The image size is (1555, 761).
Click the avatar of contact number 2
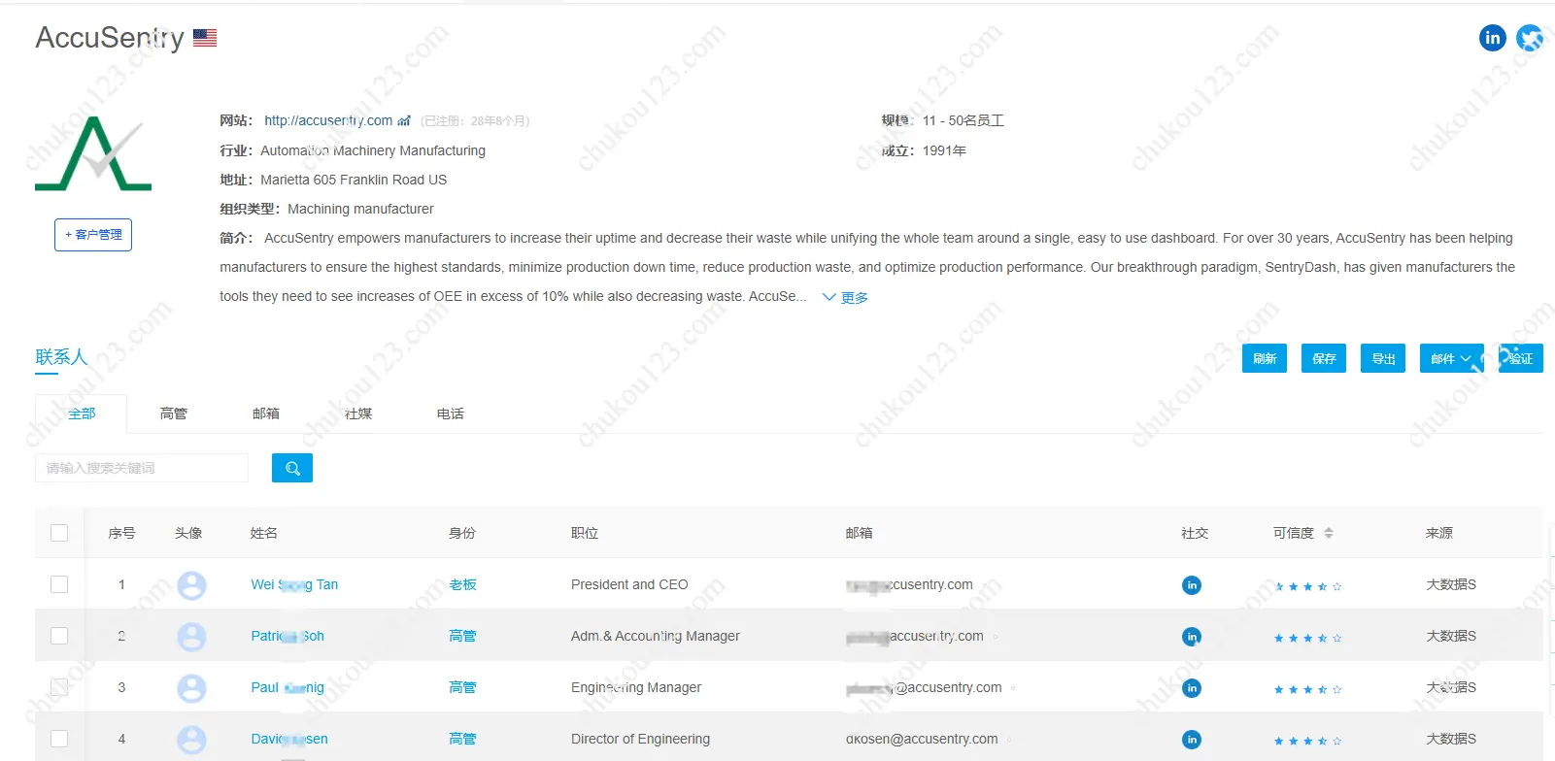[191, 637]
